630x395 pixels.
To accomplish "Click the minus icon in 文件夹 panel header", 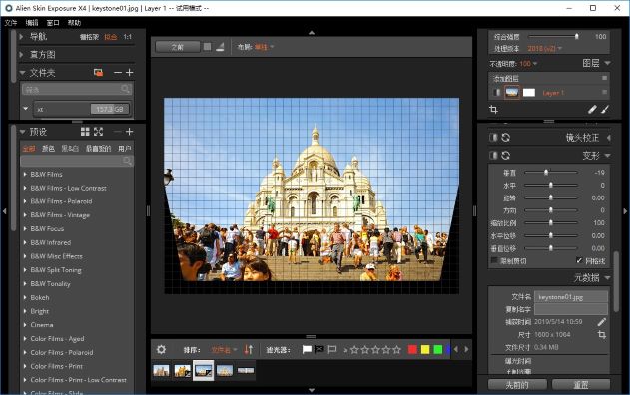I will pos(118,72).
